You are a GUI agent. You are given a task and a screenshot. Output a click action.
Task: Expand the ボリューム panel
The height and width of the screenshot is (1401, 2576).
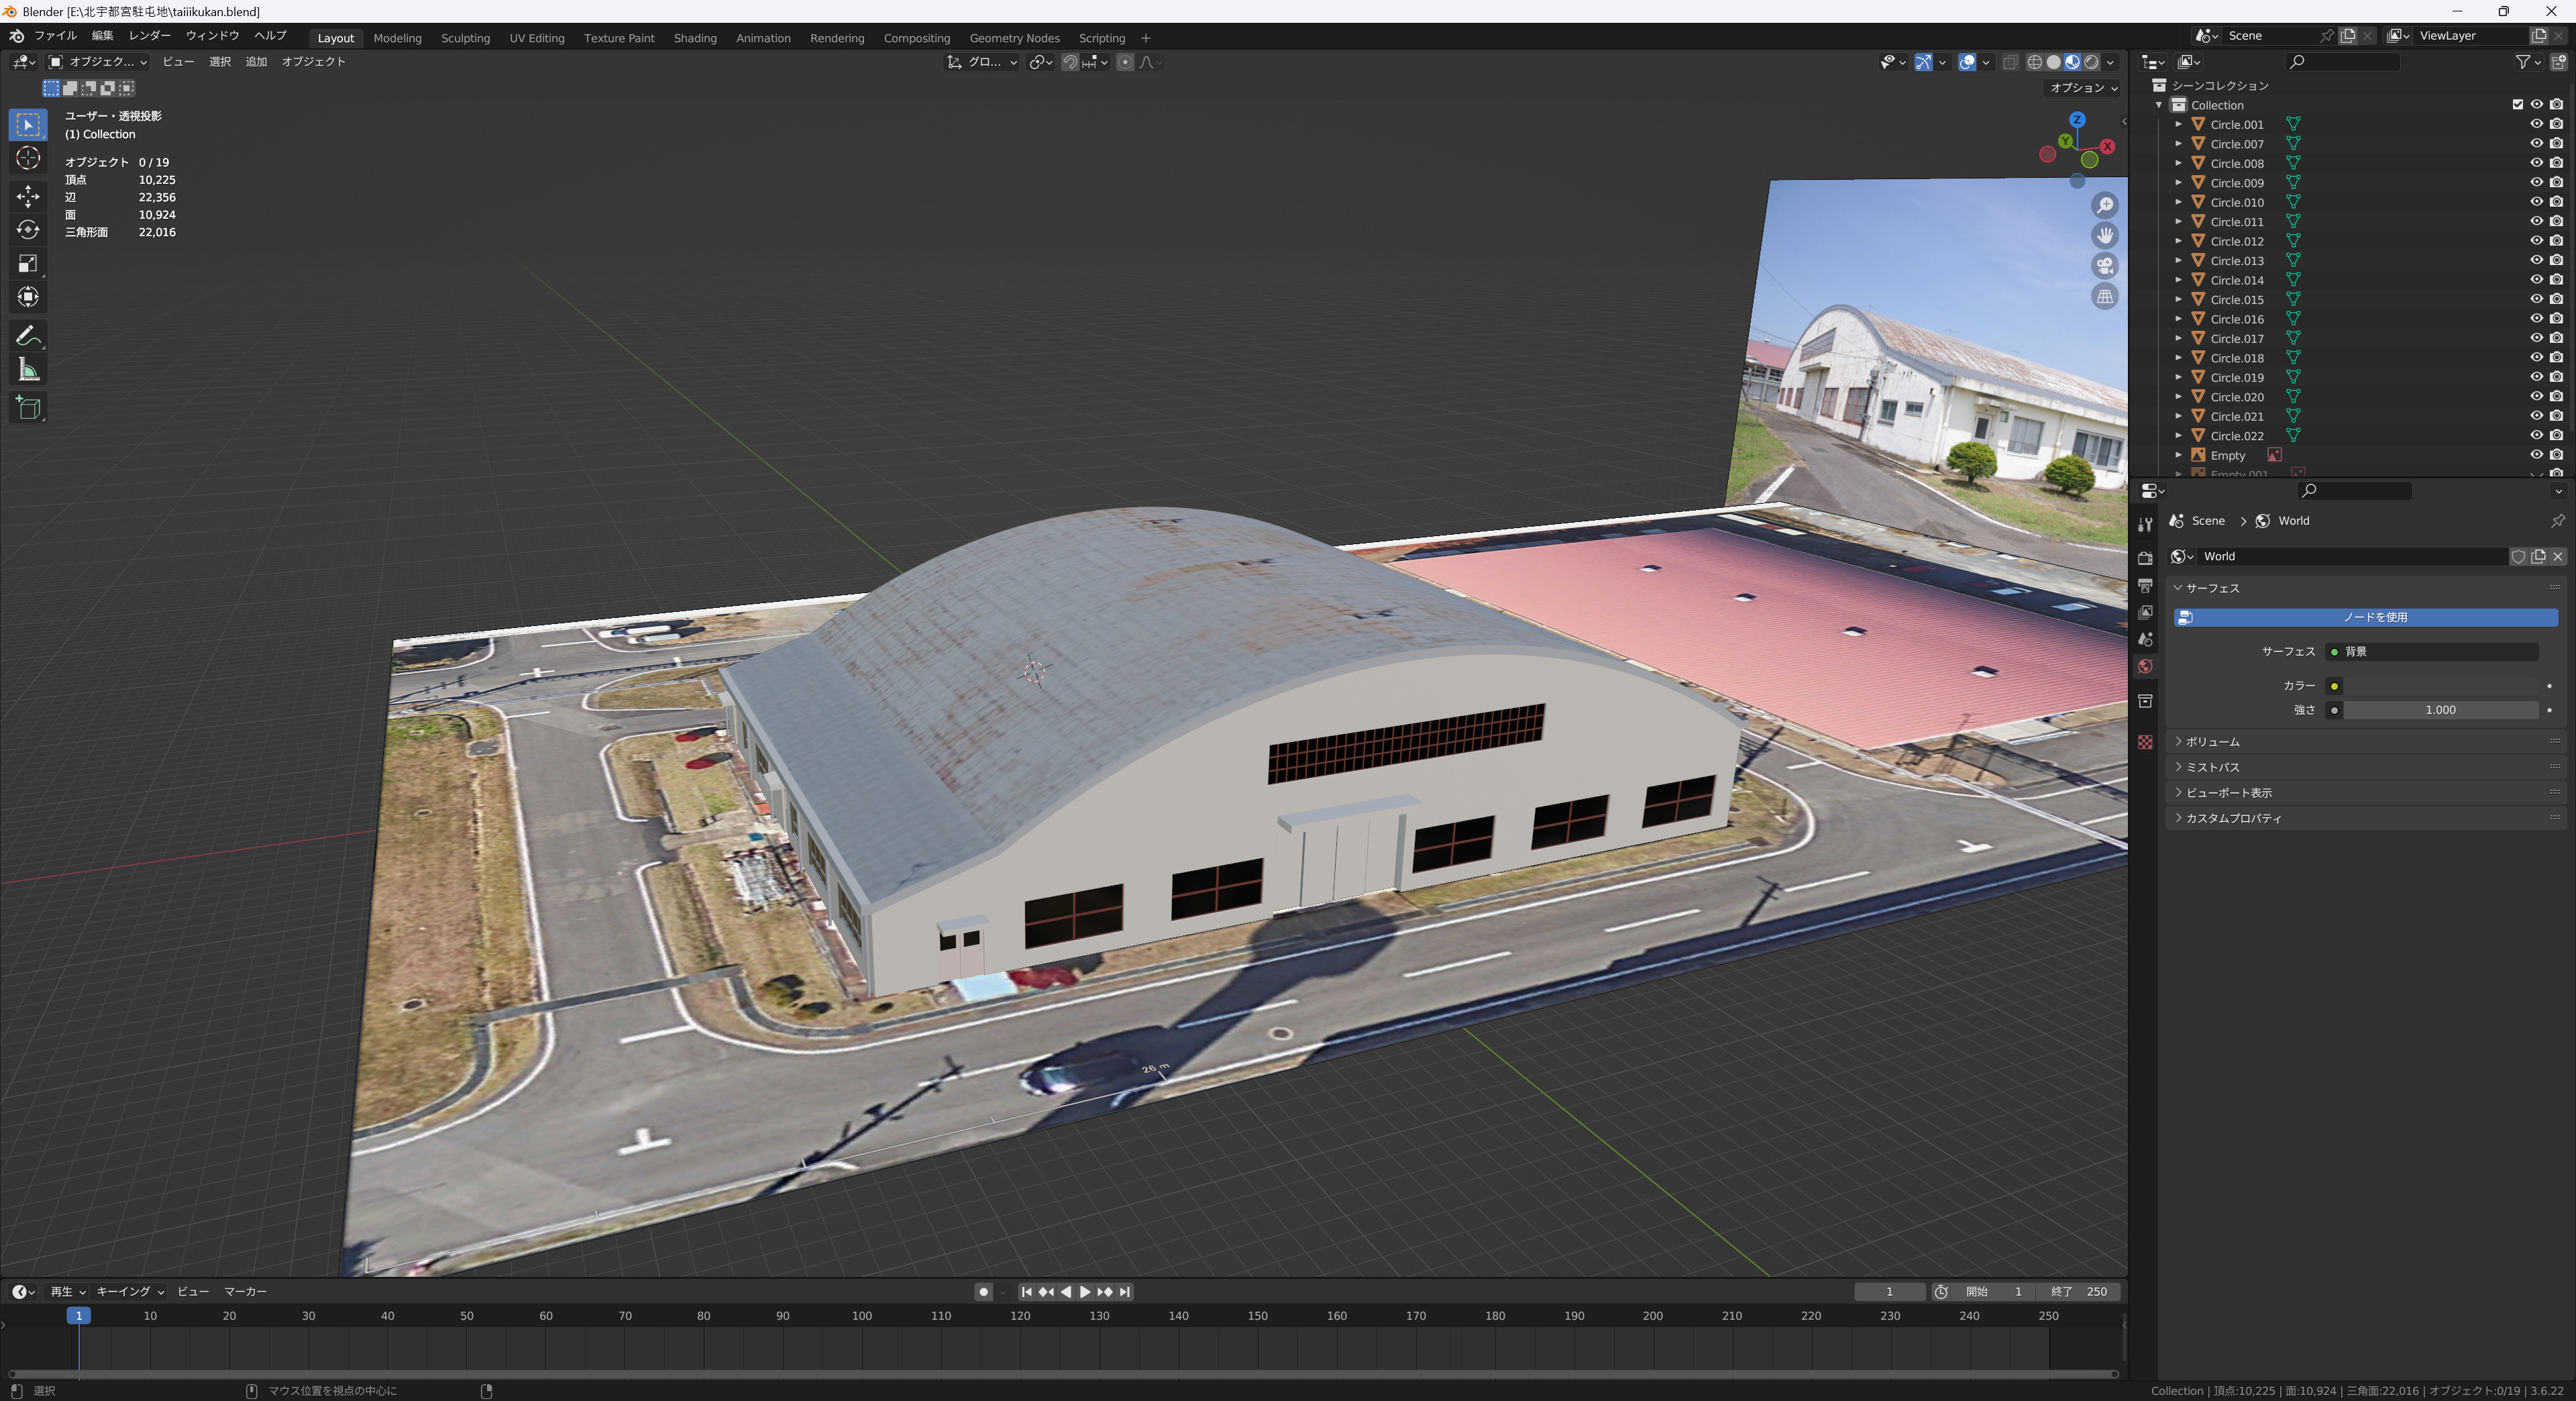point(2212,742)
